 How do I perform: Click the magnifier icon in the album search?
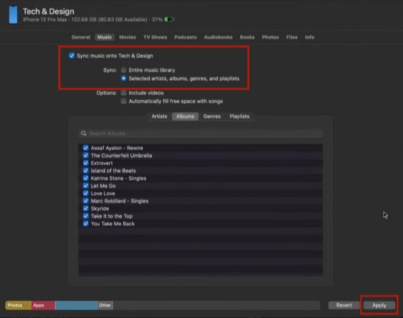click(x=84, y=134)
